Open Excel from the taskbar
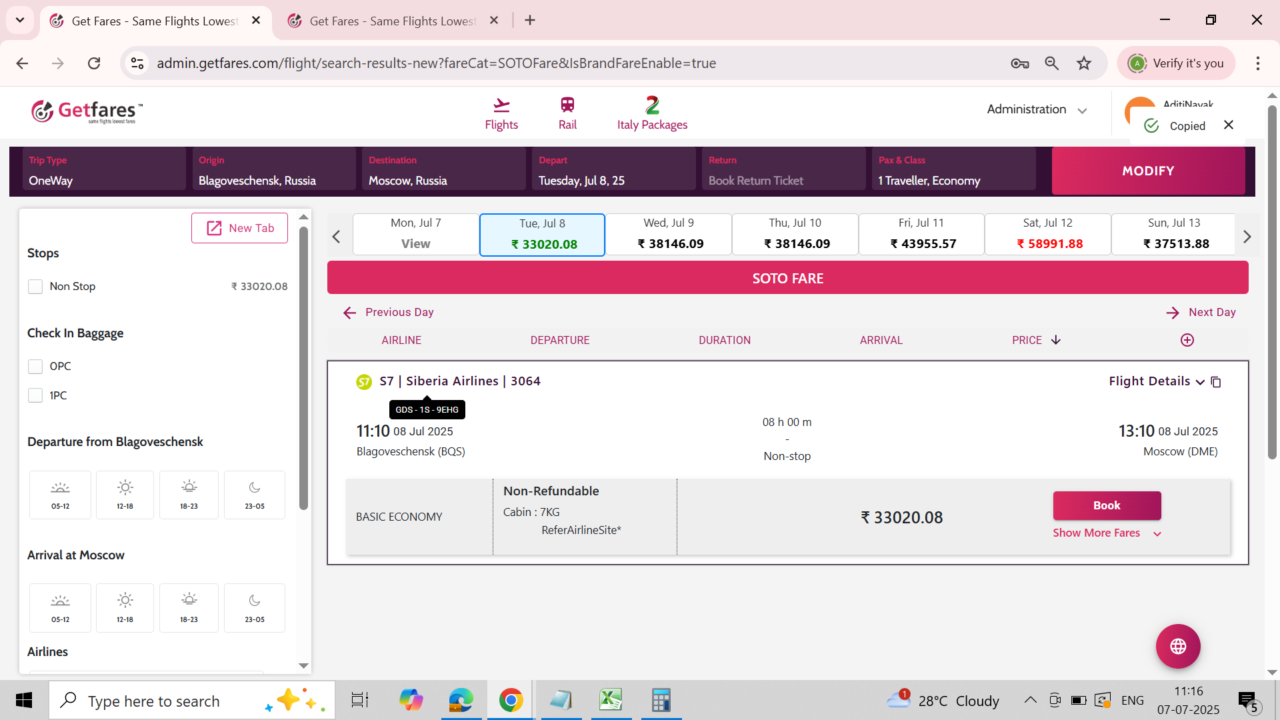 click(x=611, y=700)
